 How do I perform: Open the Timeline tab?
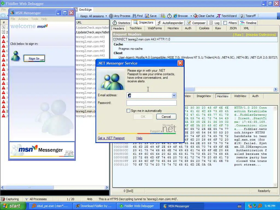pyautogui.click(x=248, y=23)
